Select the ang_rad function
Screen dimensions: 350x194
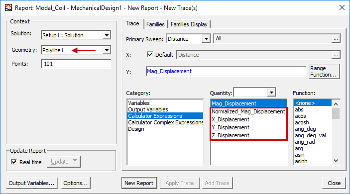tap(305, 142)
